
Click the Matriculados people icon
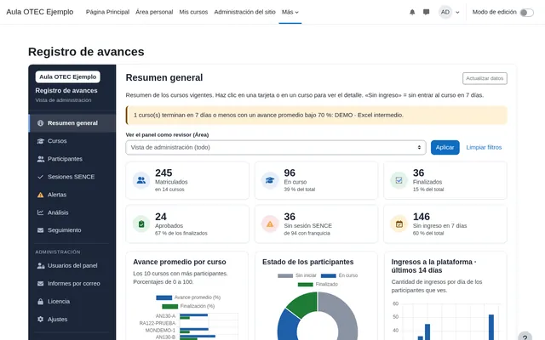[141, 180]
